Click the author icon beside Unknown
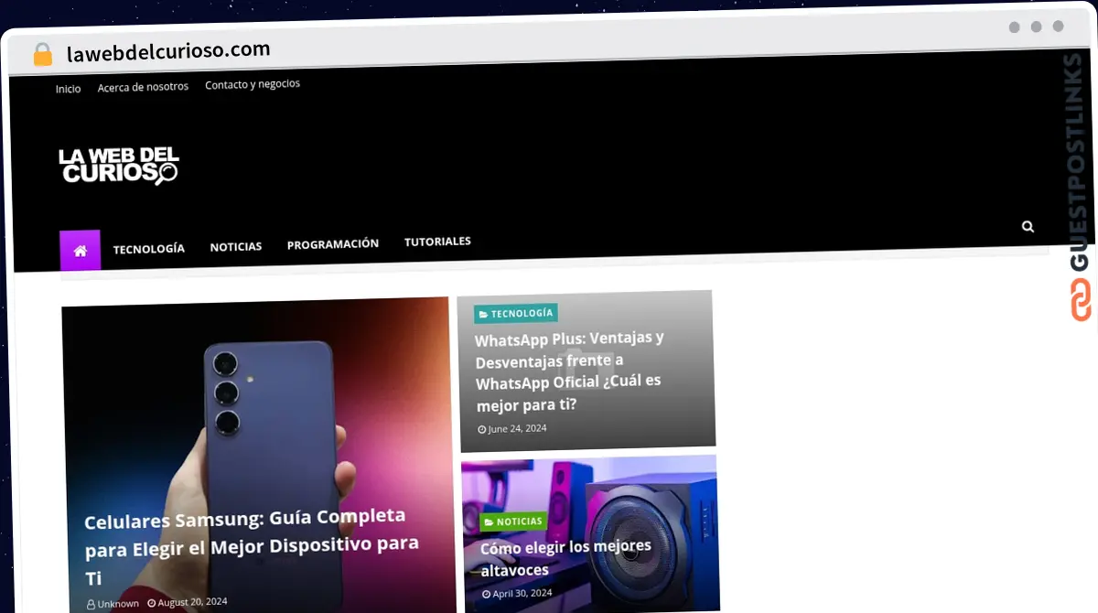Screen dimensions: 1098x613 [x=91, y=604]
